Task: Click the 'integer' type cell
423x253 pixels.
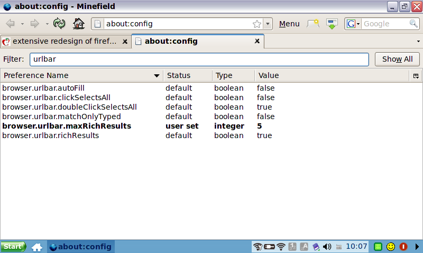Action: pos(229,126)
